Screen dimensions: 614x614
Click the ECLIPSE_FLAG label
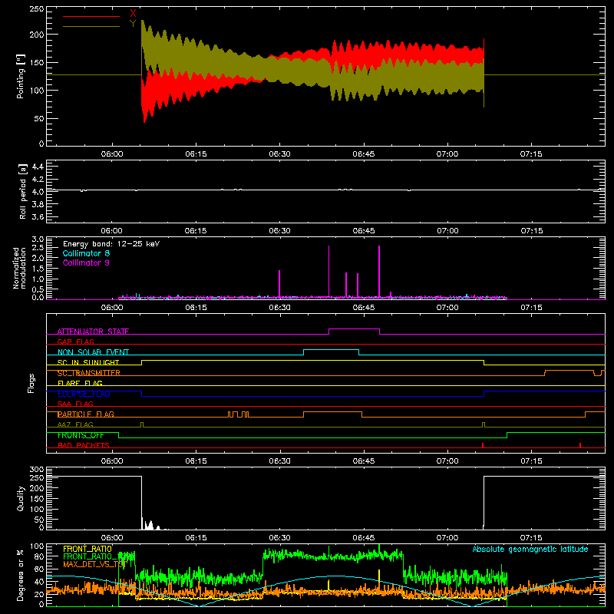click(84, 394)
